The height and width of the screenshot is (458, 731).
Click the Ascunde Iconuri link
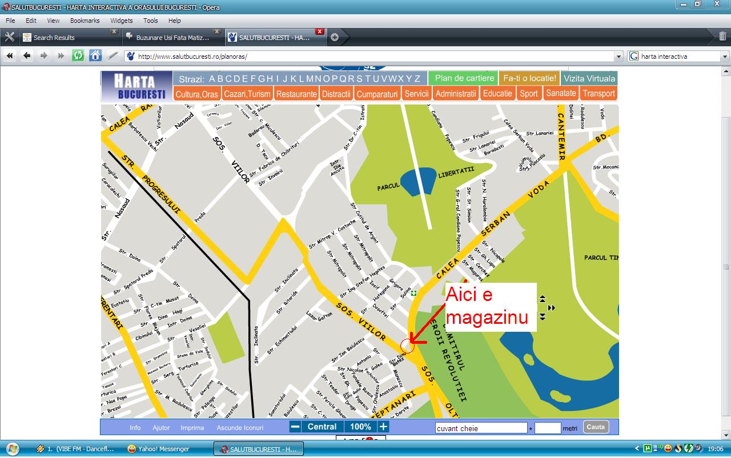tap(240, 428)
